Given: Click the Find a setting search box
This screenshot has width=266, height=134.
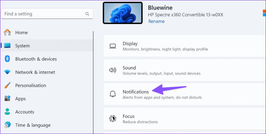Looking at the screenshot, I should 47,14.
